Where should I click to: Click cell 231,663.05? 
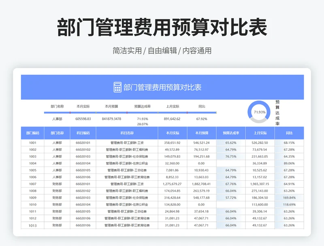260,156
